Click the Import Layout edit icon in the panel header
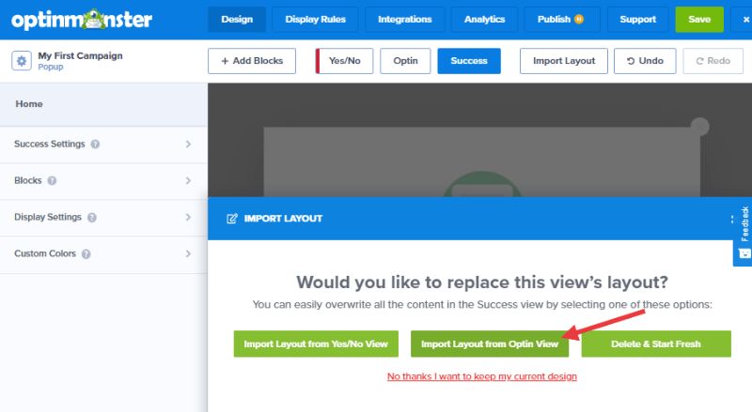This screenshot has height=412, width=752. (231, 219)
